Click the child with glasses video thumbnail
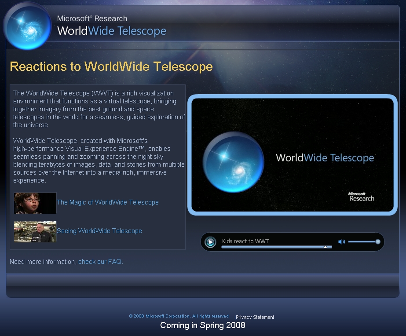Screen dimensions: 406x336 tap(35, 203)
